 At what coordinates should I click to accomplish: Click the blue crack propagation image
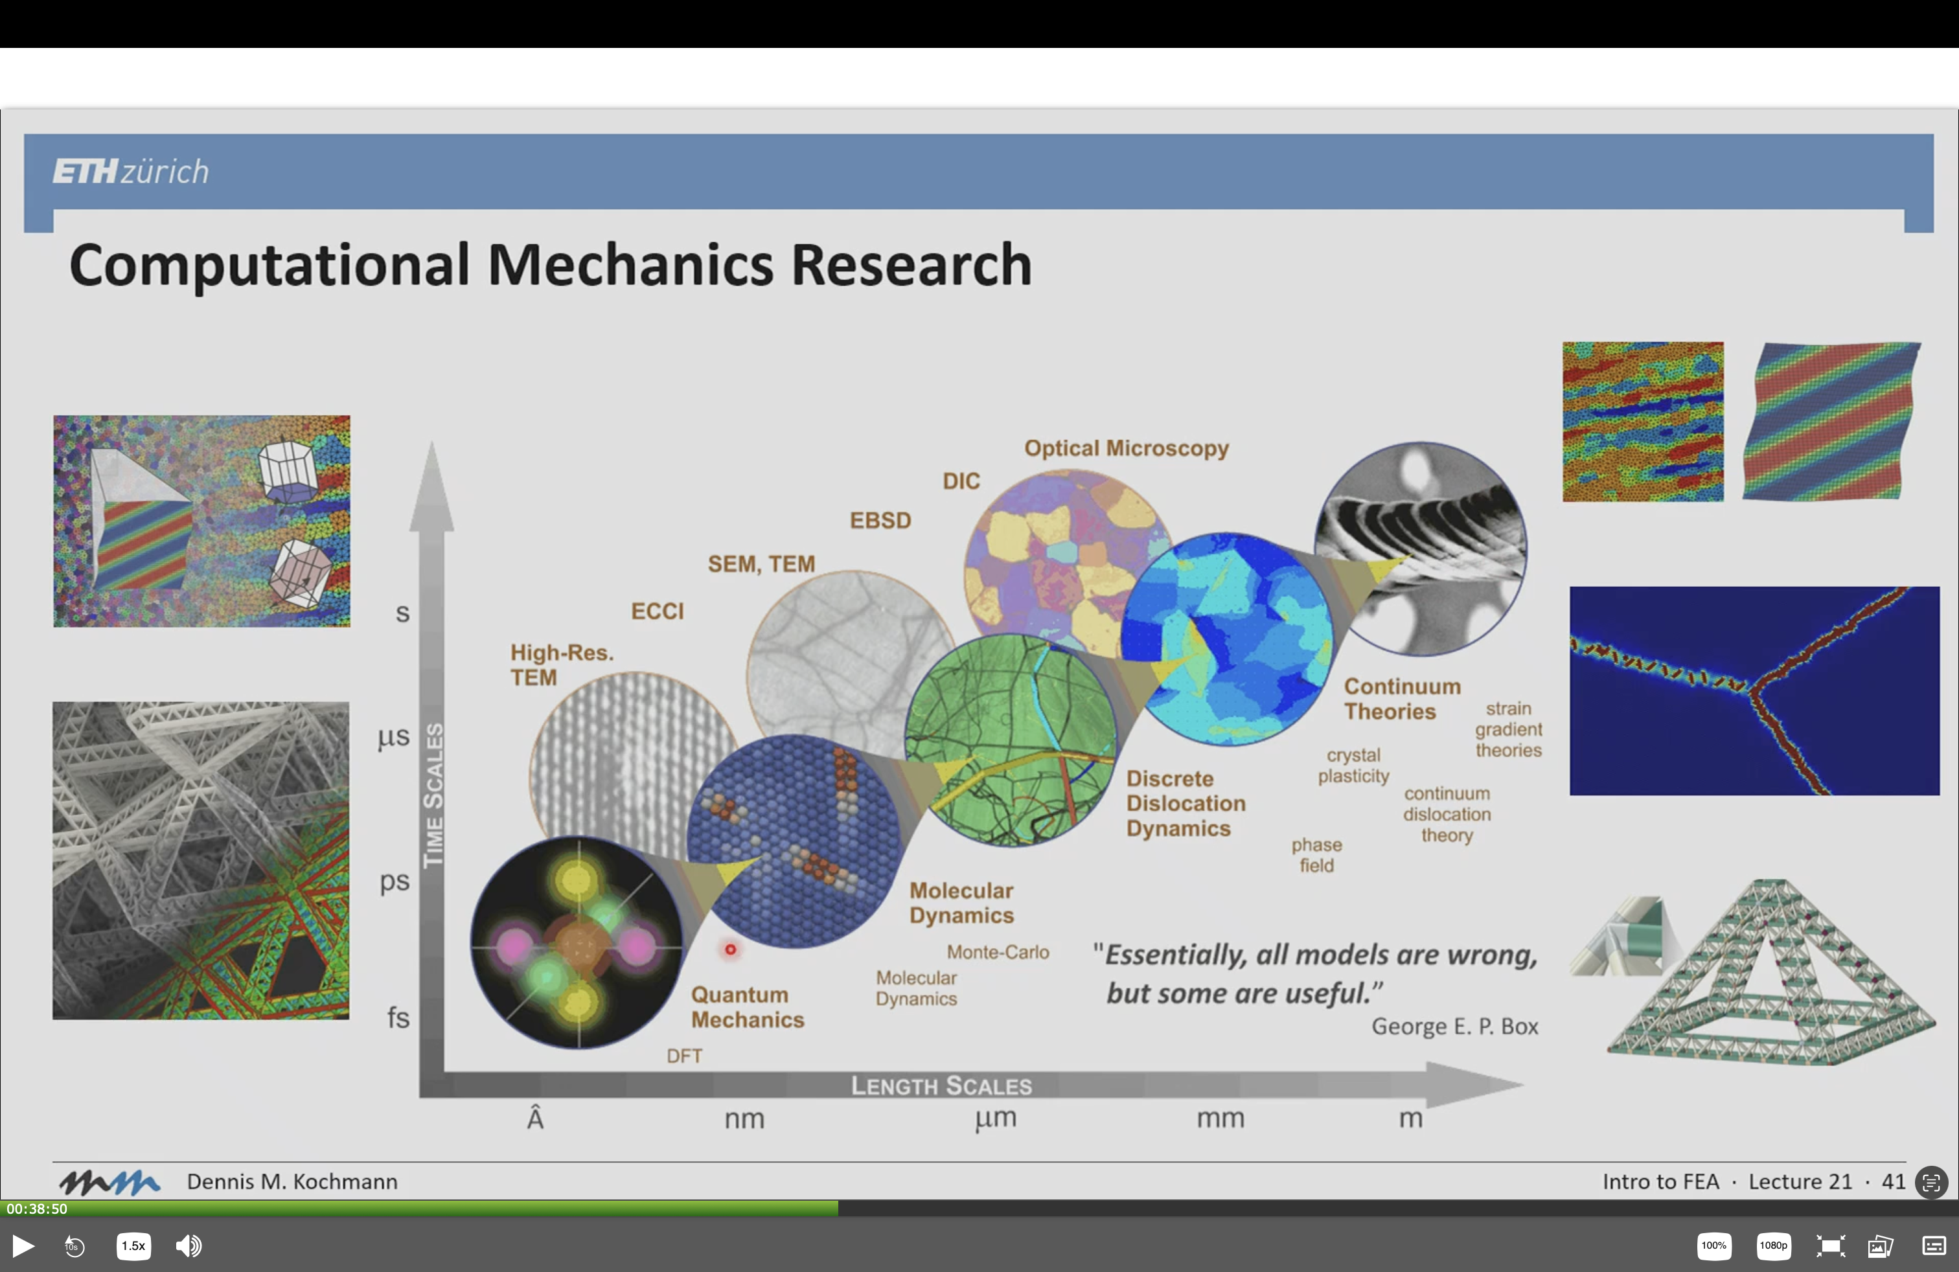pos(1754,690)
